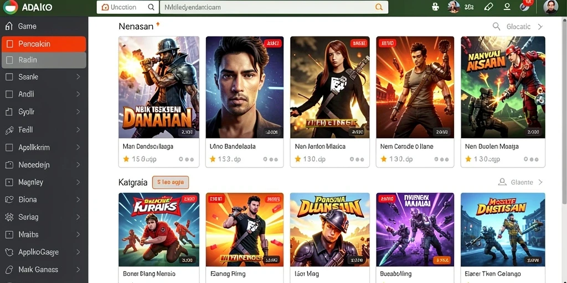Open the Uno Bandelaata game thumbnail
Image resolution: width=567 pixels, height=283 pixels.
(x=244, y=87)
